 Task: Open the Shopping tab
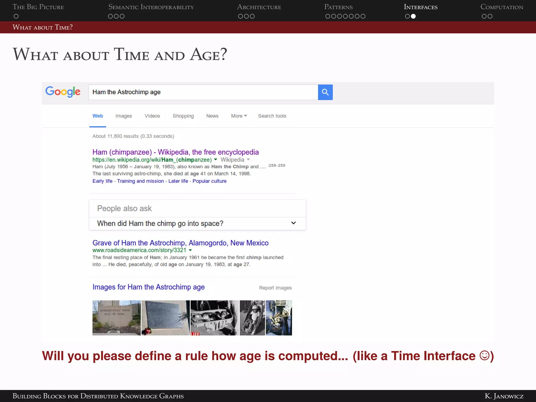coord(183,116)
